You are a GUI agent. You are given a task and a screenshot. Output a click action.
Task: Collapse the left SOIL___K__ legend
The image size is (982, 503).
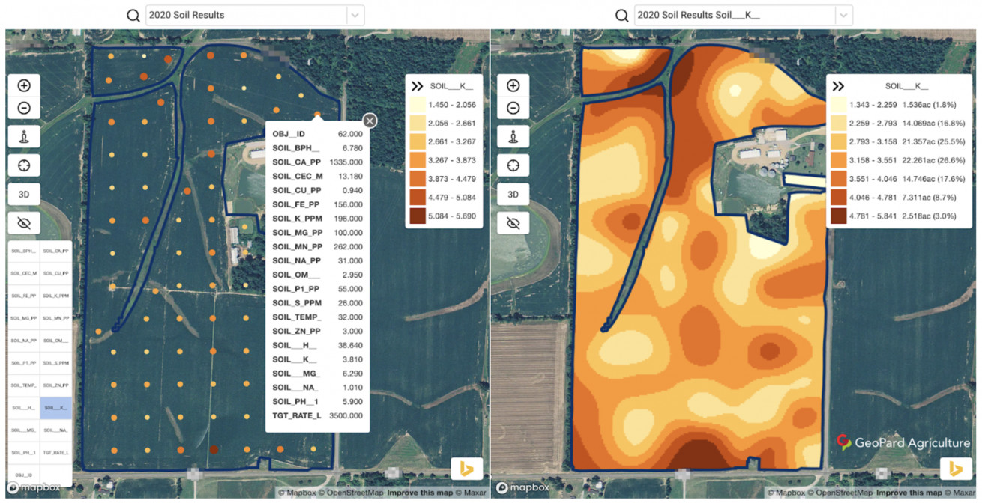(418, 86)
